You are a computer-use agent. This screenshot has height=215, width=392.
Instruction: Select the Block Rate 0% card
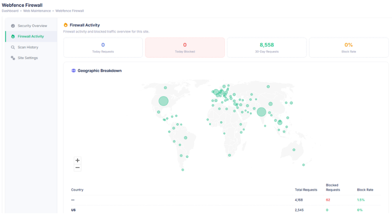click(x=349, y=48)
